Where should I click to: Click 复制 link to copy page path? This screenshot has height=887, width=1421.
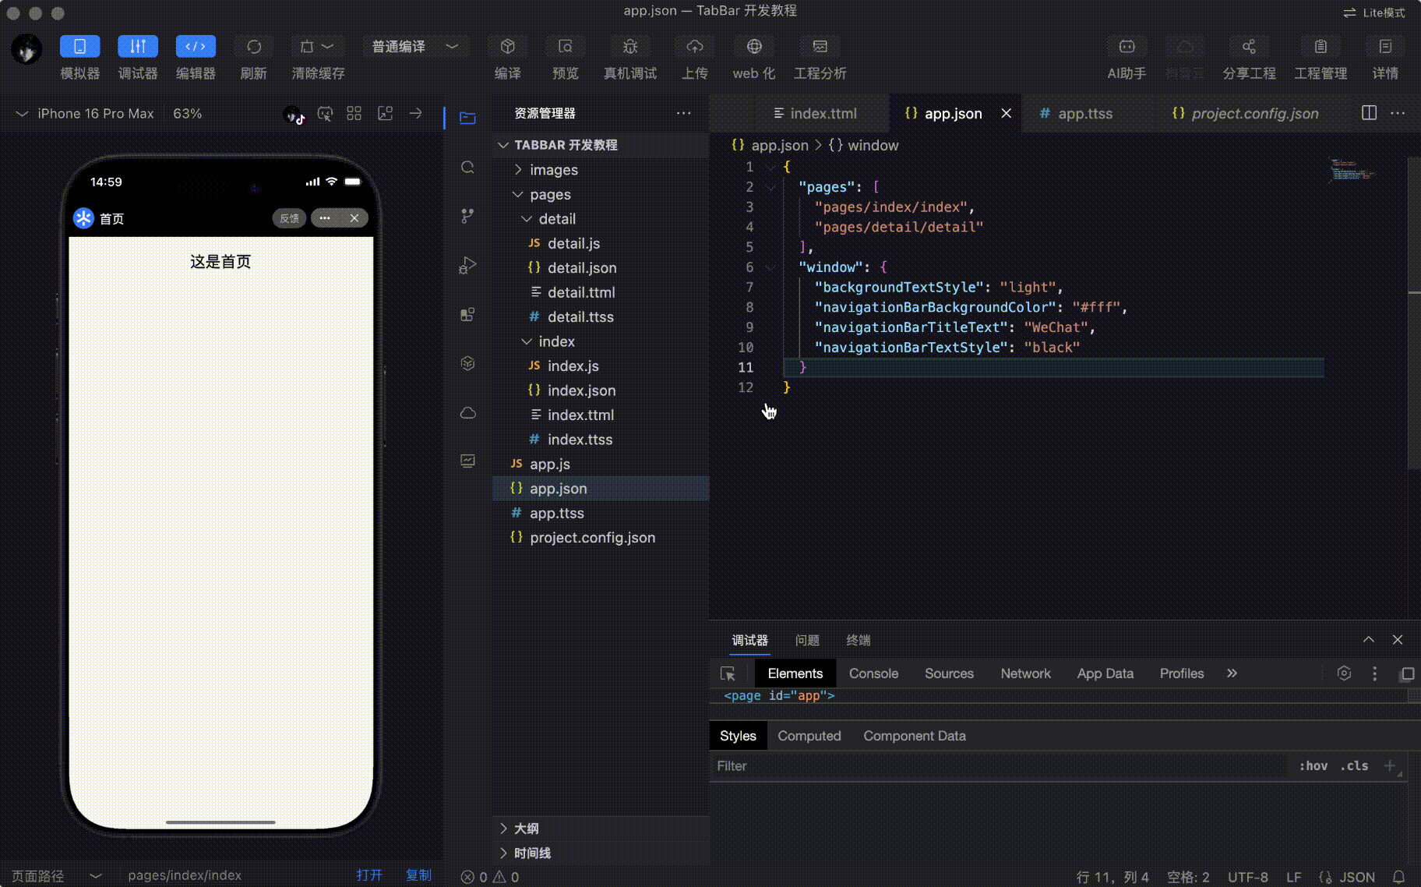tap(418, 875)
